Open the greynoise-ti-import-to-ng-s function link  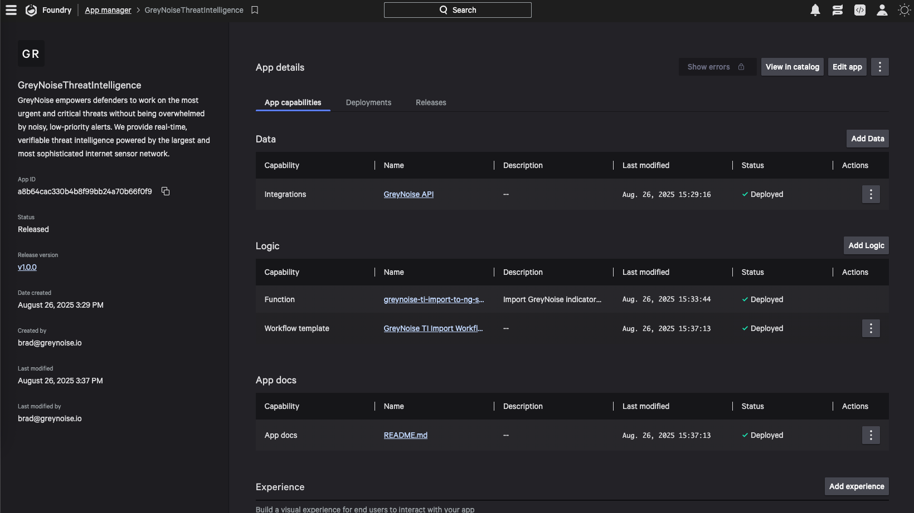pos(434,299)
